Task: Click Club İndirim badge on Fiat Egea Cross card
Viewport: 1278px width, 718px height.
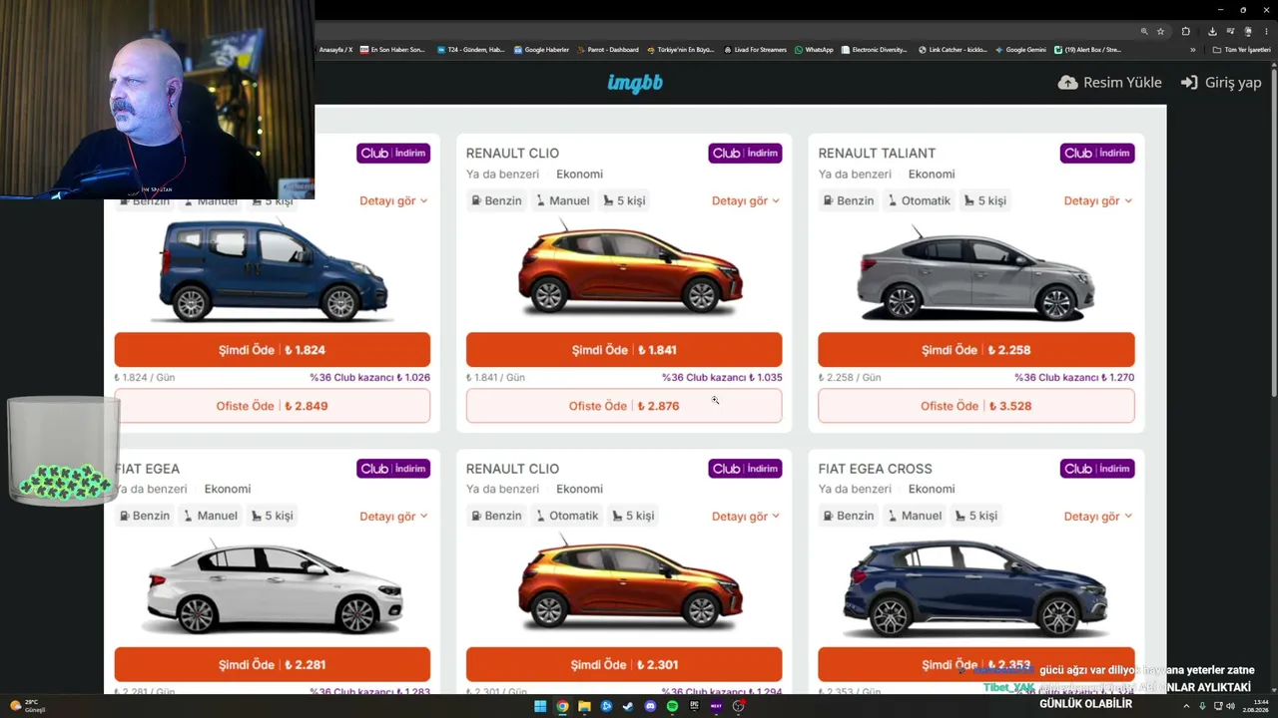Action: [x=1097, y=469]
